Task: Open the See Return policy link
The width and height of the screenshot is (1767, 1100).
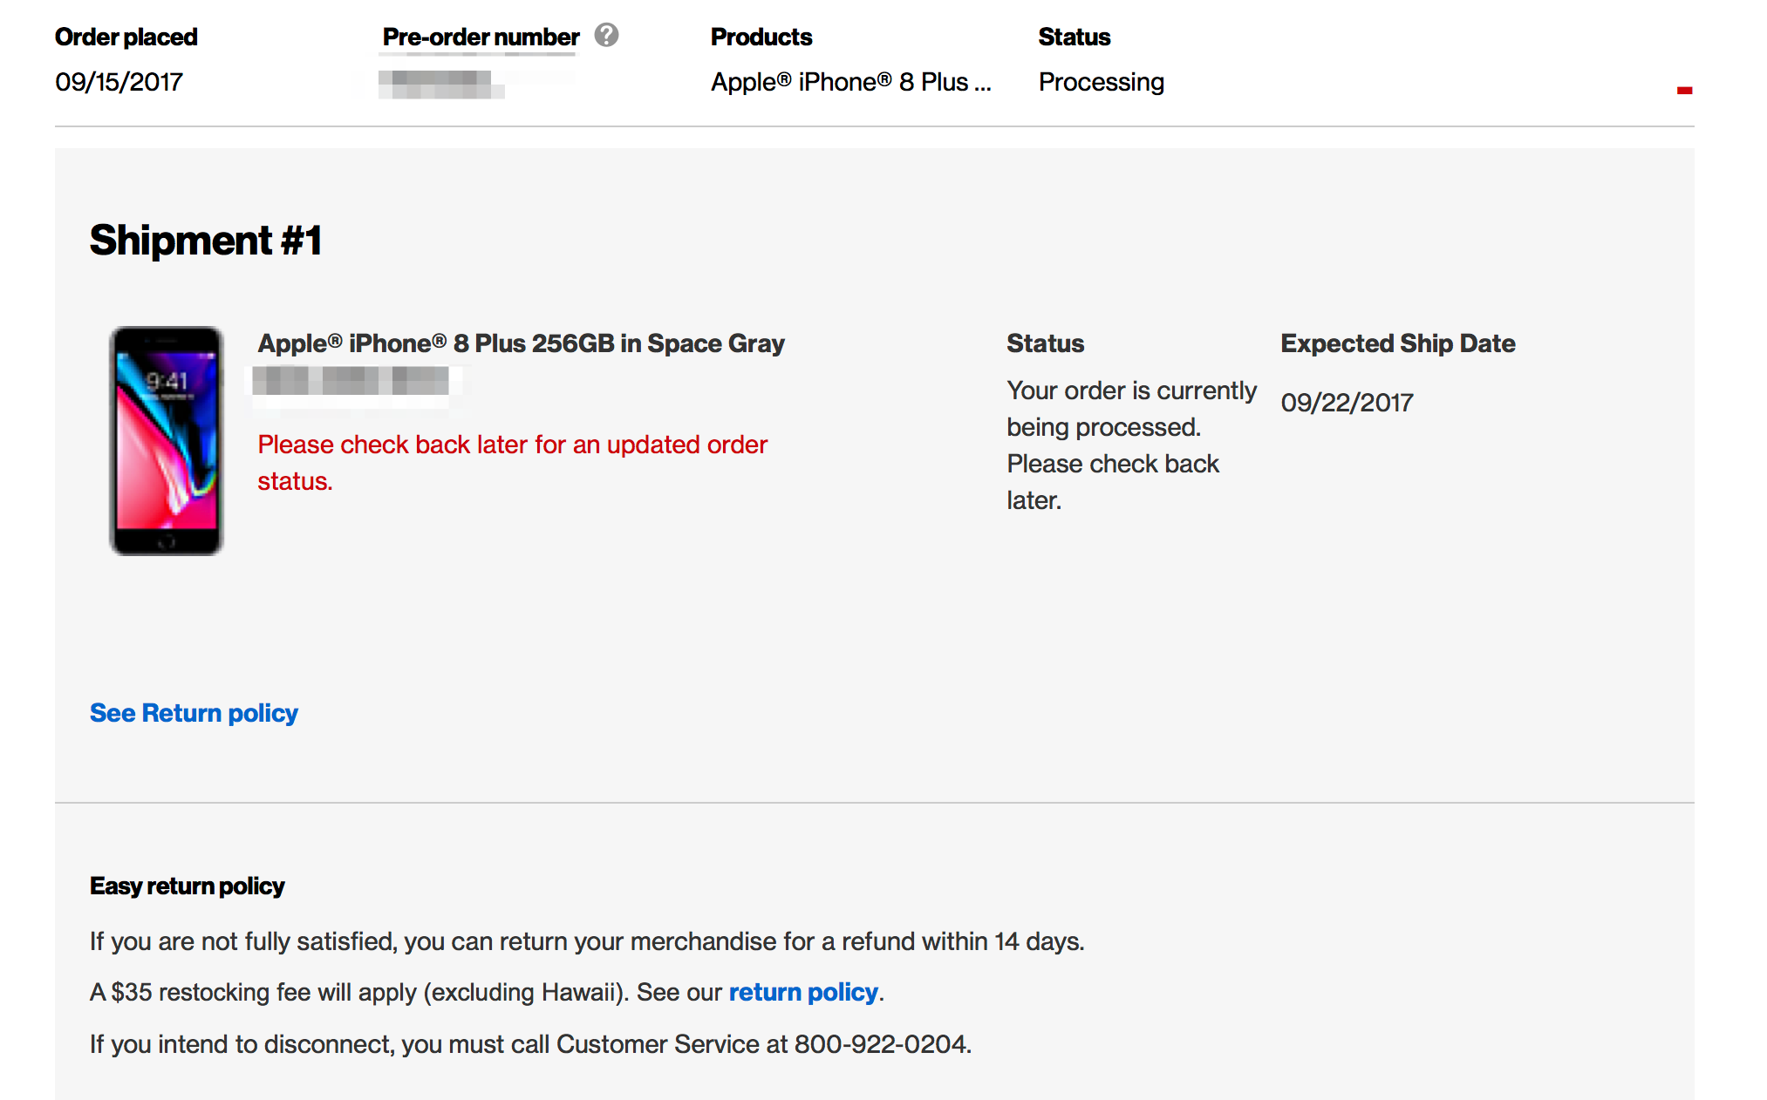Action: pos(194,713)
